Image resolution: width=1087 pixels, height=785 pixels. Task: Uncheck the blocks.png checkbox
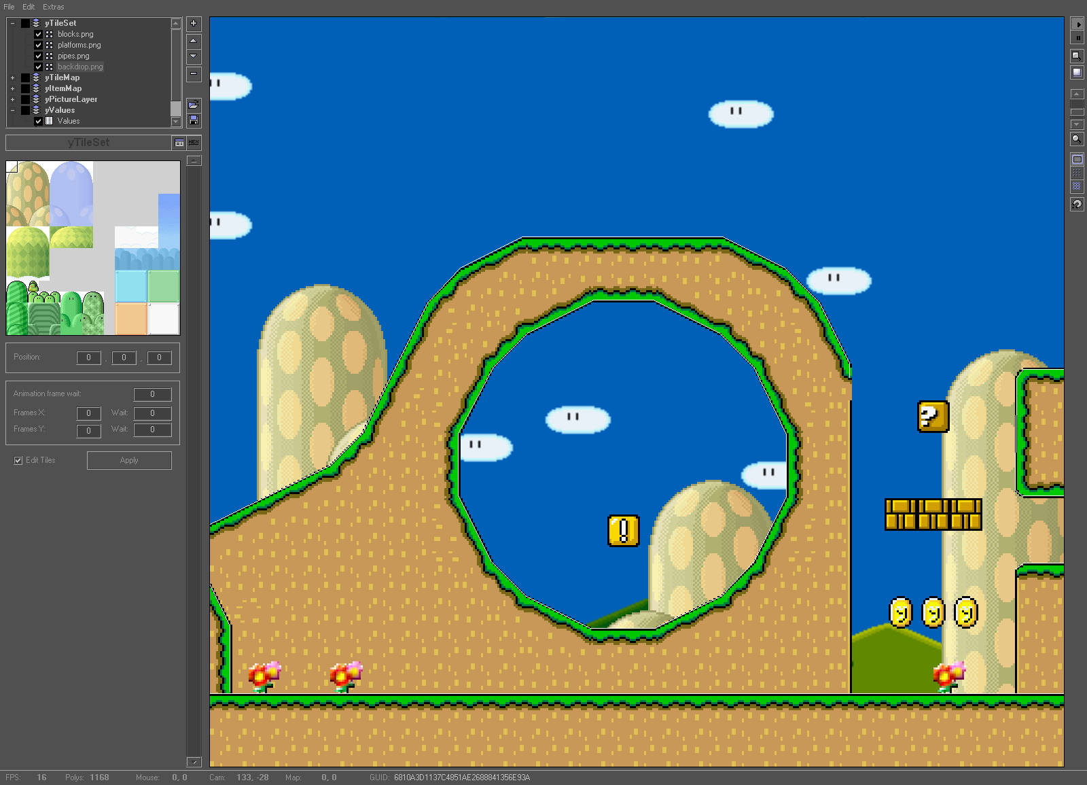39,34
